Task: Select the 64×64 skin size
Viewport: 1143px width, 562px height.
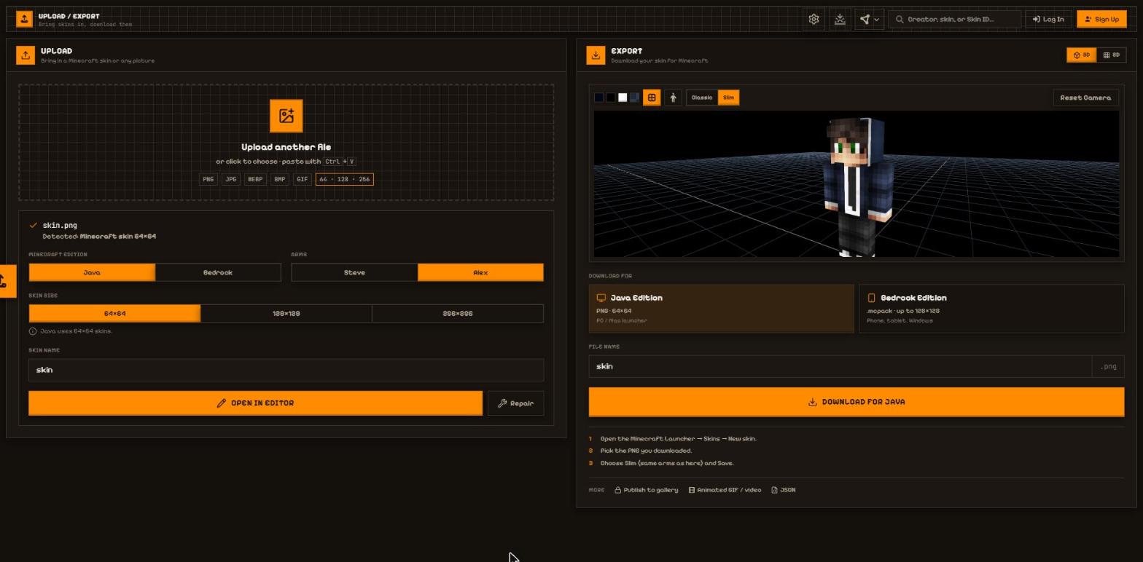Action: 114,314
